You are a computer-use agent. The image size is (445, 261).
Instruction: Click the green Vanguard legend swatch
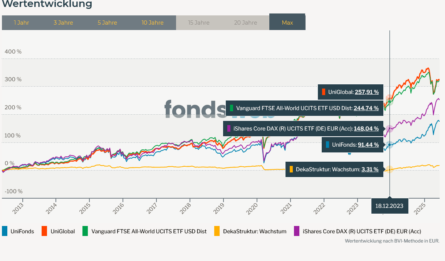[84, 231]
